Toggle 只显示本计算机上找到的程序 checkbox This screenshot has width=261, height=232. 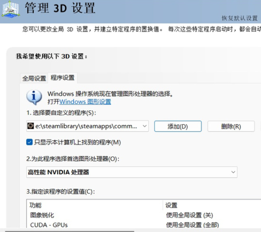(30, 142)
